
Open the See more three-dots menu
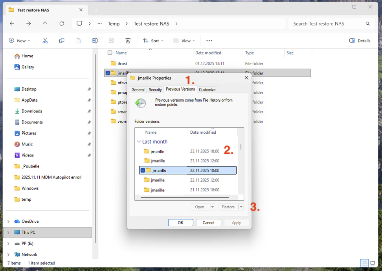coord(209,40)
